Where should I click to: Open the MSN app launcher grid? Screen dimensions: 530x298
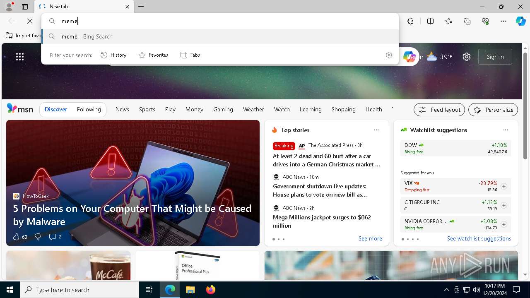pos(20,57)
